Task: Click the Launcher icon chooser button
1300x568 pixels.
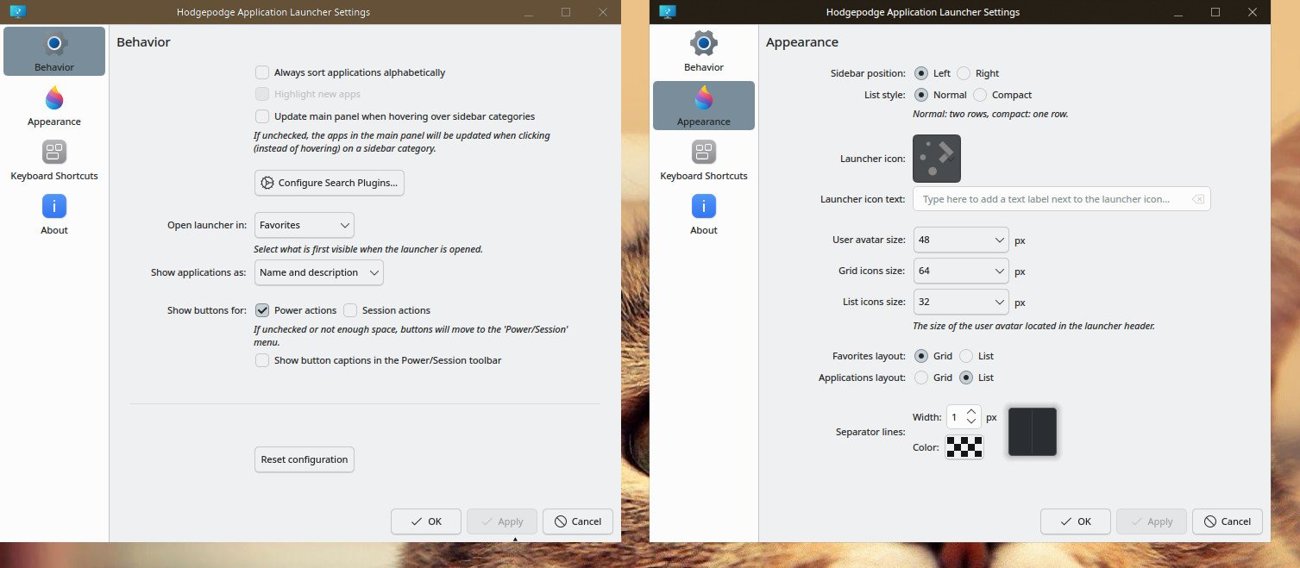Action: click(937, 159)
